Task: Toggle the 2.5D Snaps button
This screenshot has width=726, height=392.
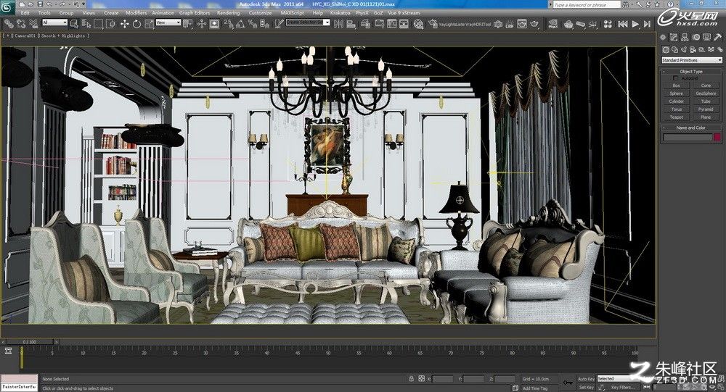Action: (x=229, y=24)
